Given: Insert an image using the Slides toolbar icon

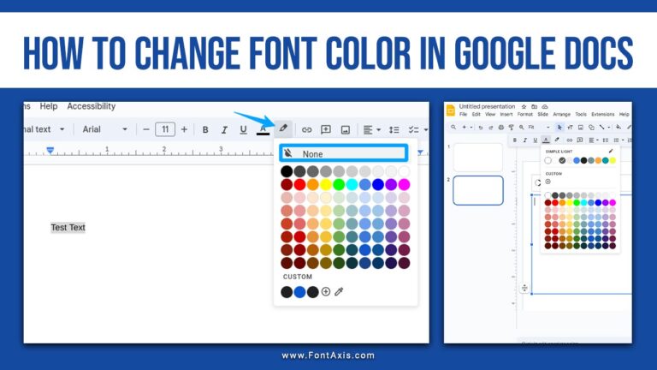Looking at the screenshot, I should coord(581,128).
